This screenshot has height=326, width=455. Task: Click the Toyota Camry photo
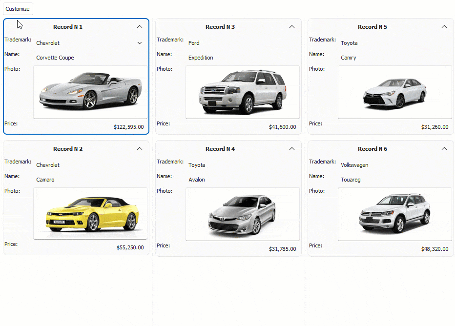click(x=394, y=92)
